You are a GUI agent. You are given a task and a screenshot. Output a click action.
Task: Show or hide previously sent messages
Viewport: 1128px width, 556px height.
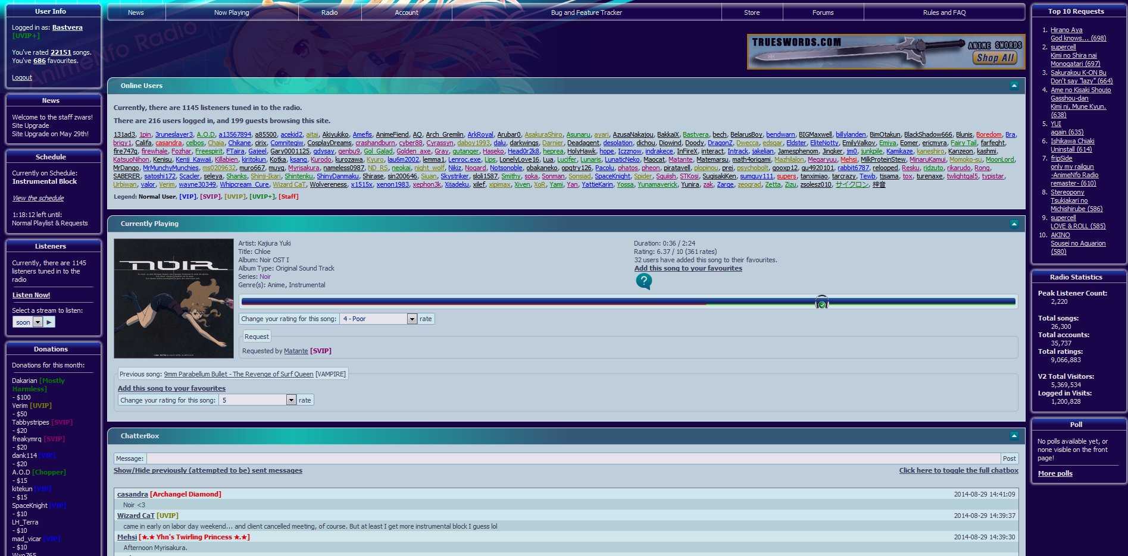208,470
